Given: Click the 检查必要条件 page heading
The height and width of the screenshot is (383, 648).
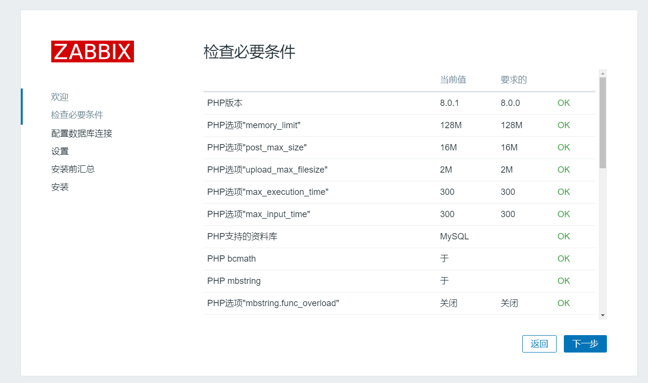Looking at the screenshot, I should point(250,52).
